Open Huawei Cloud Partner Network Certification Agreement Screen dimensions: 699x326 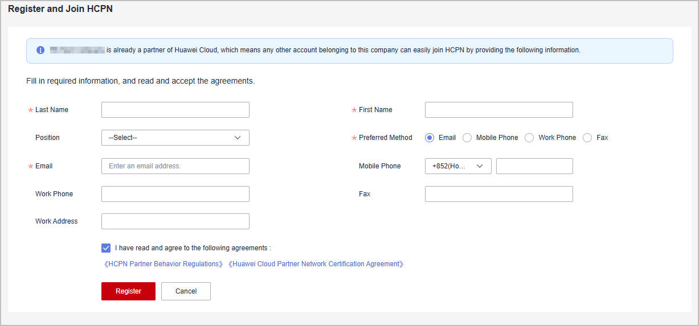316,264
